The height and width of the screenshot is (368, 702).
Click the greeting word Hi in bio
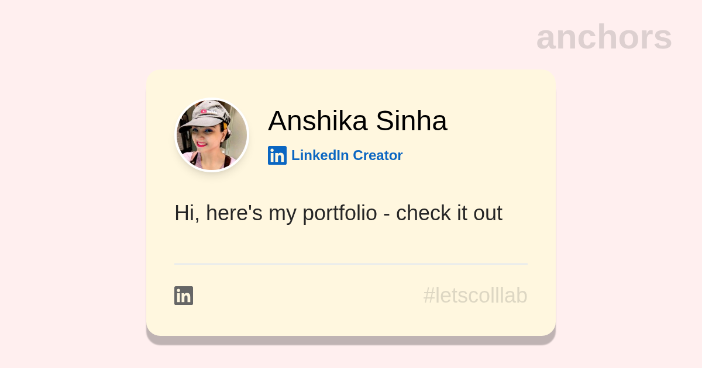pos(184,213)
